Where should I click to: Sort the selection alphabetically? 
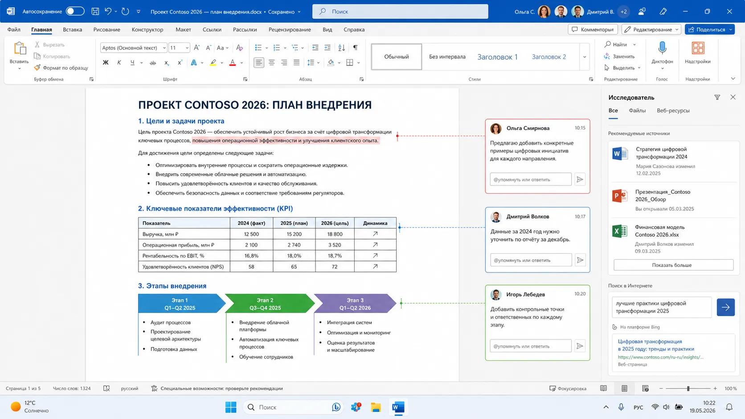342,48
